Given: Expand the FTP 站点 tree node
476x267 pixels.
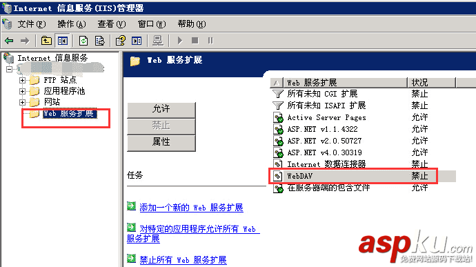Looking at the screenshot, I should [22, 80].
